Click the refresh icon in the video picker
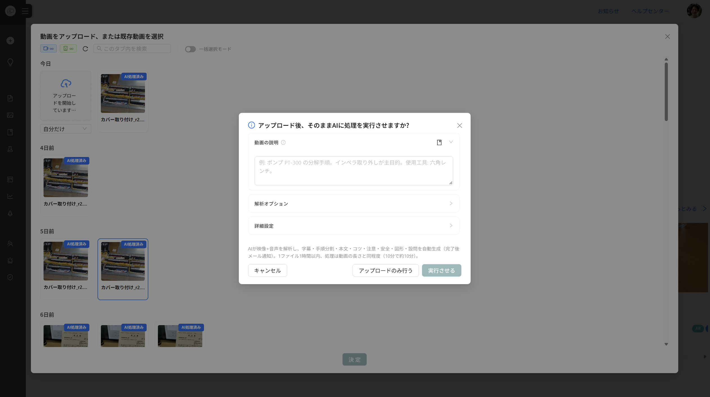Viewport: 710px width, 397px height. (x=85, y=49)
